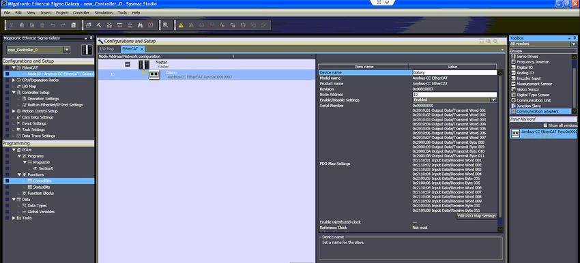Click the zoom in magnifier icon
This screenshot has height=263, width=580.
click(x=489, y=42)
